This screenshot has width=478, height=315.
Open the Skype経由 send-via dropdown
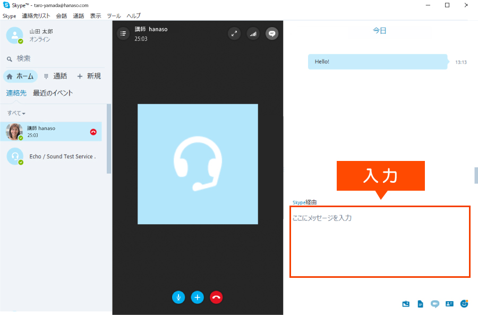click(x=305, y=202)
